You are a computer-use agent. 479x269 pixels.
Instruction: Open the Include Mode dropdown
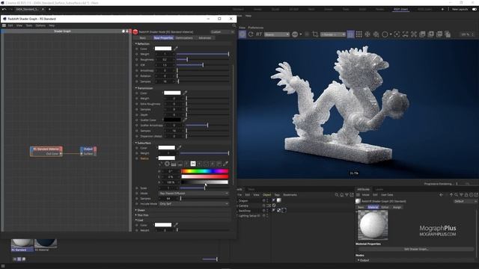[194, 204]
